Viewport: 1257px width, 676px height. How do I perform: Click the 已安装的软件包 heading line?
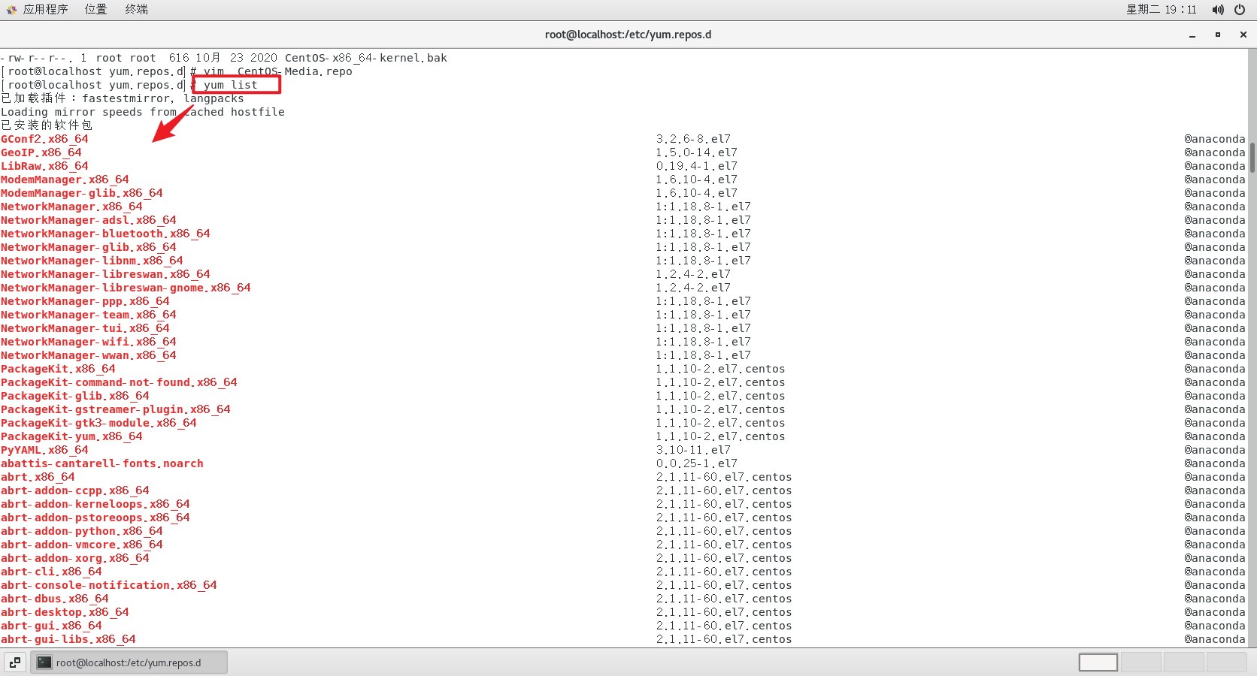tap(47, 125)
